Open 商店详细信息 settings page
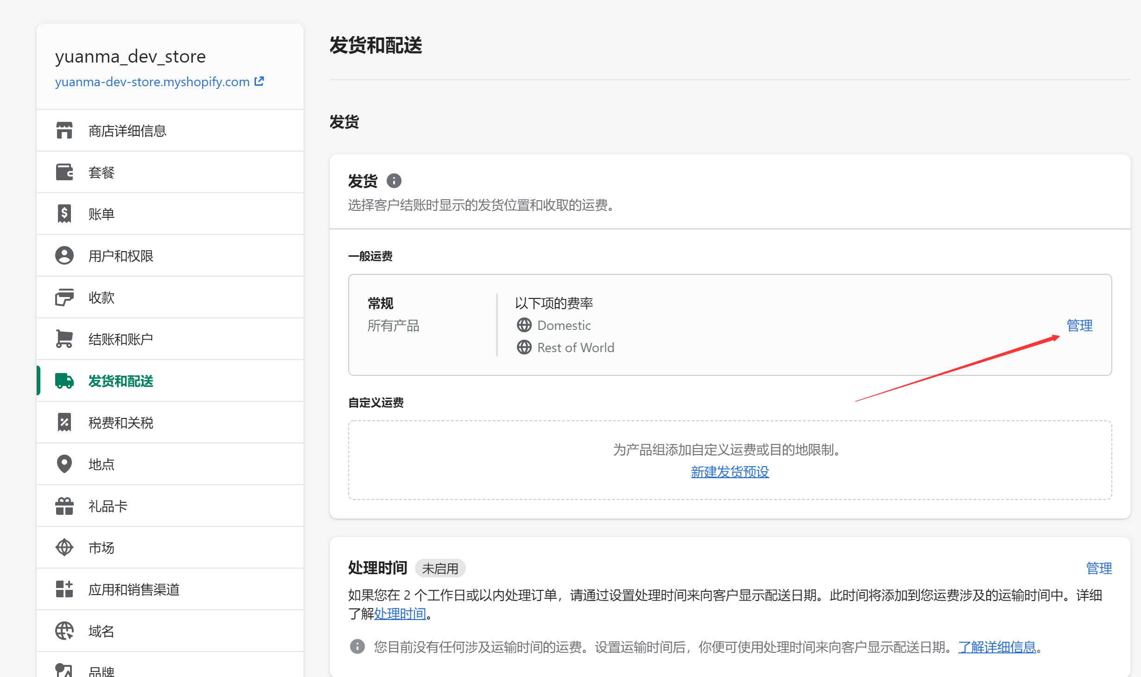The width and height of the screenshot is (1141, 677). [170, 130]
